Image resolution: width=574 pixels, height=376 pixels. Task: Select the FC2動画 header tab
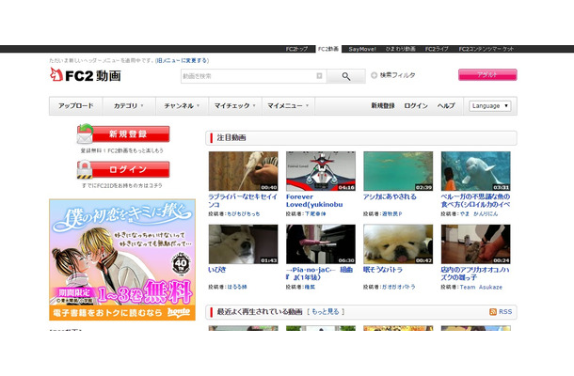(x=328, y=49)
